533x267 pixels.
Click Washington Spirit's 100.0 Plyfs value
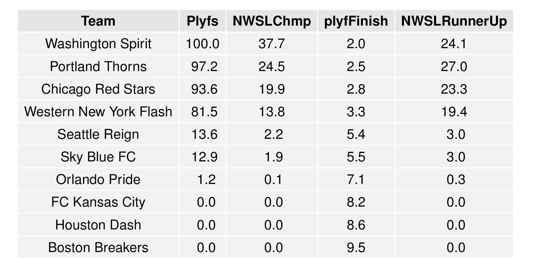[x=202, y=44]
